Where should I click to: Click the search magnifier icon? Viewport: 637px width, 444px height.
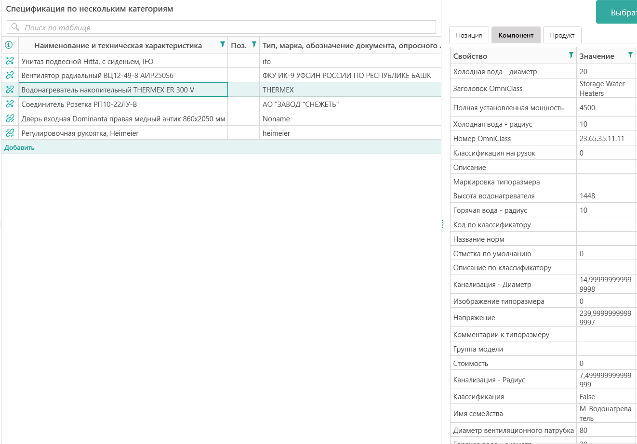pyautogui.click(x=15, y=27)
